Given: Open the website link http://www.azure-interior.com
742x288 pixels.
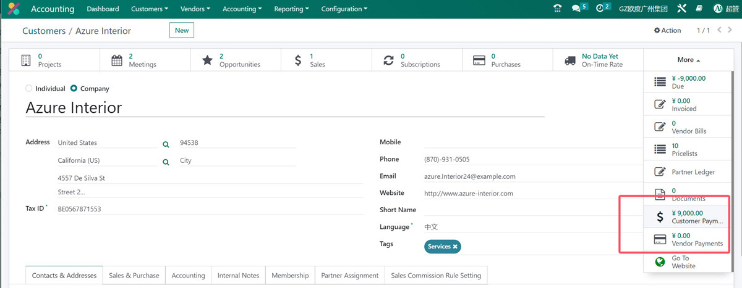Looking at the screenshot, I should (469, 193).
